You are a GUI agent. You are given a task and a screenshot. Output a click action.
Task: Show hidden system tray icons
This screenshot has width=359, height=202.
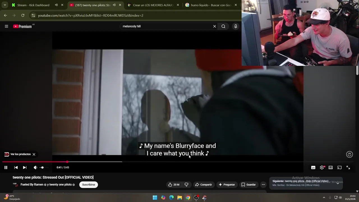click(x=324, y=198)
